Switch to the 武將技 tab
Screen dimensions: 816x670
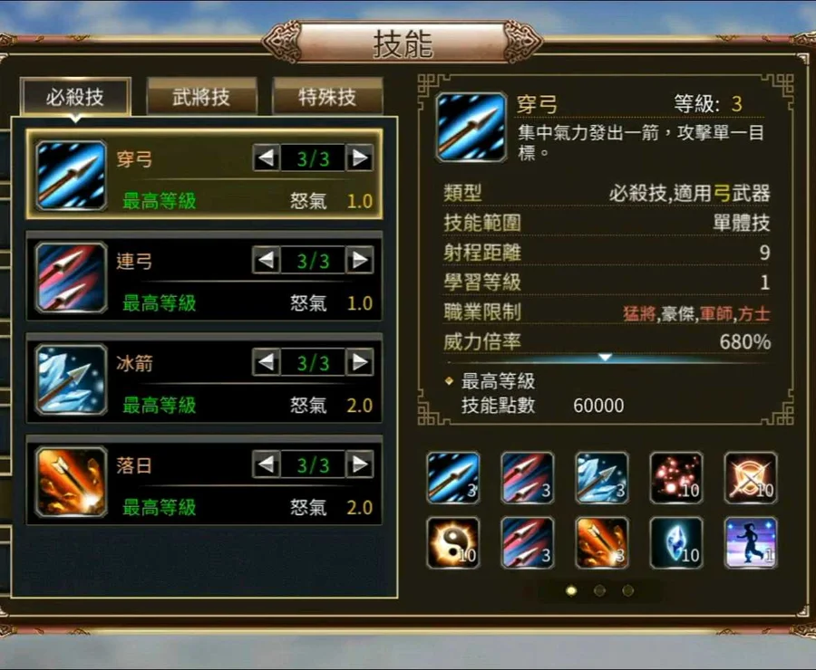click(201, 97)
